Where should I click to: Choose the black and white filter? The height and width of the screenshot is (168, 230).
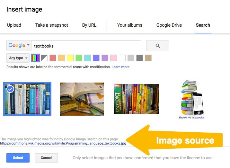tap(44, 58)
